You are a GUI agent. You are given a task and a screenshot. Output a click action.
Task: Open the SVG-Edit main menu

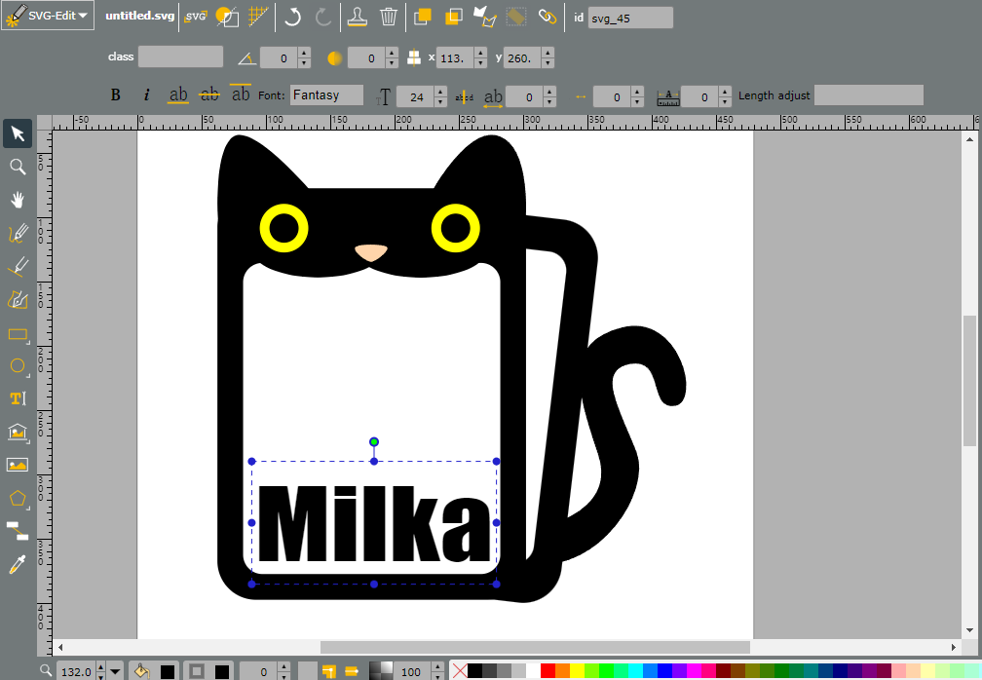[49, 16]
